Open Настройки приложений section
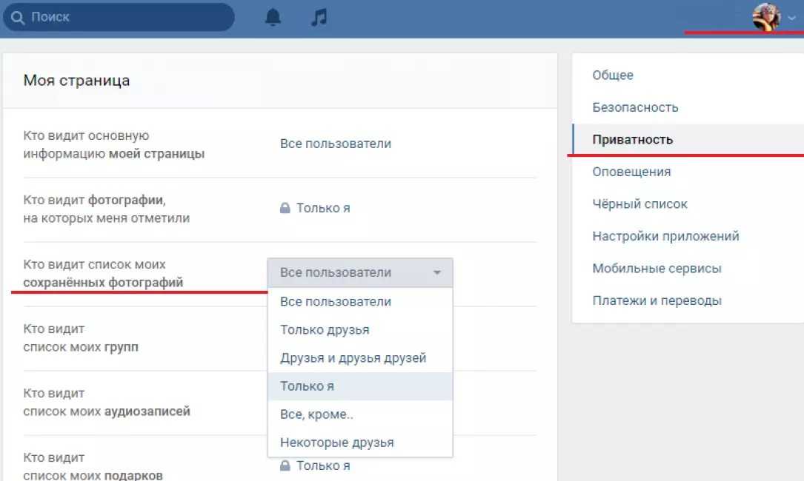The width and height of the screenshot is (804, 481). (x=665, y=236)
